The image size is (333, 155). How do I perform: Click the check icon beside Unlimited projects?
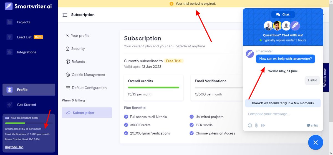(x=192, y=117)
